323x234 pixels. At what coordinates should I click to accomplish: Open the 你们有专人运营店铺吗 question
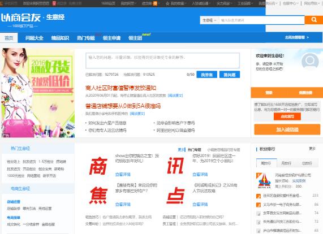pos(107,130)
